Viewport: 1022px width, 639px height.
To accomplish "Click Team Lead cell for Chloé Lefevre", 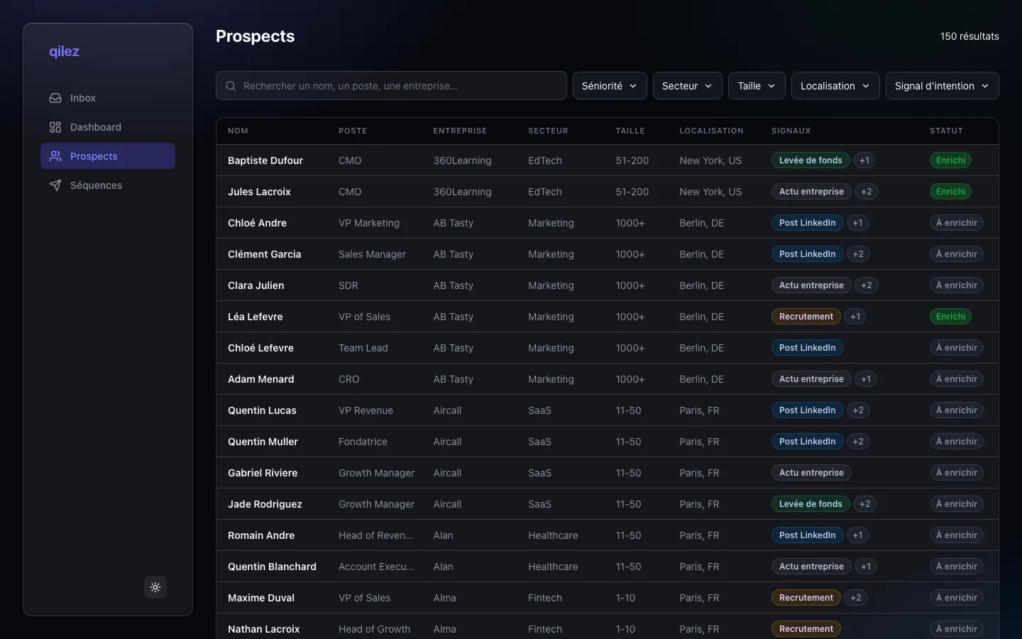I will coord(363,348).
